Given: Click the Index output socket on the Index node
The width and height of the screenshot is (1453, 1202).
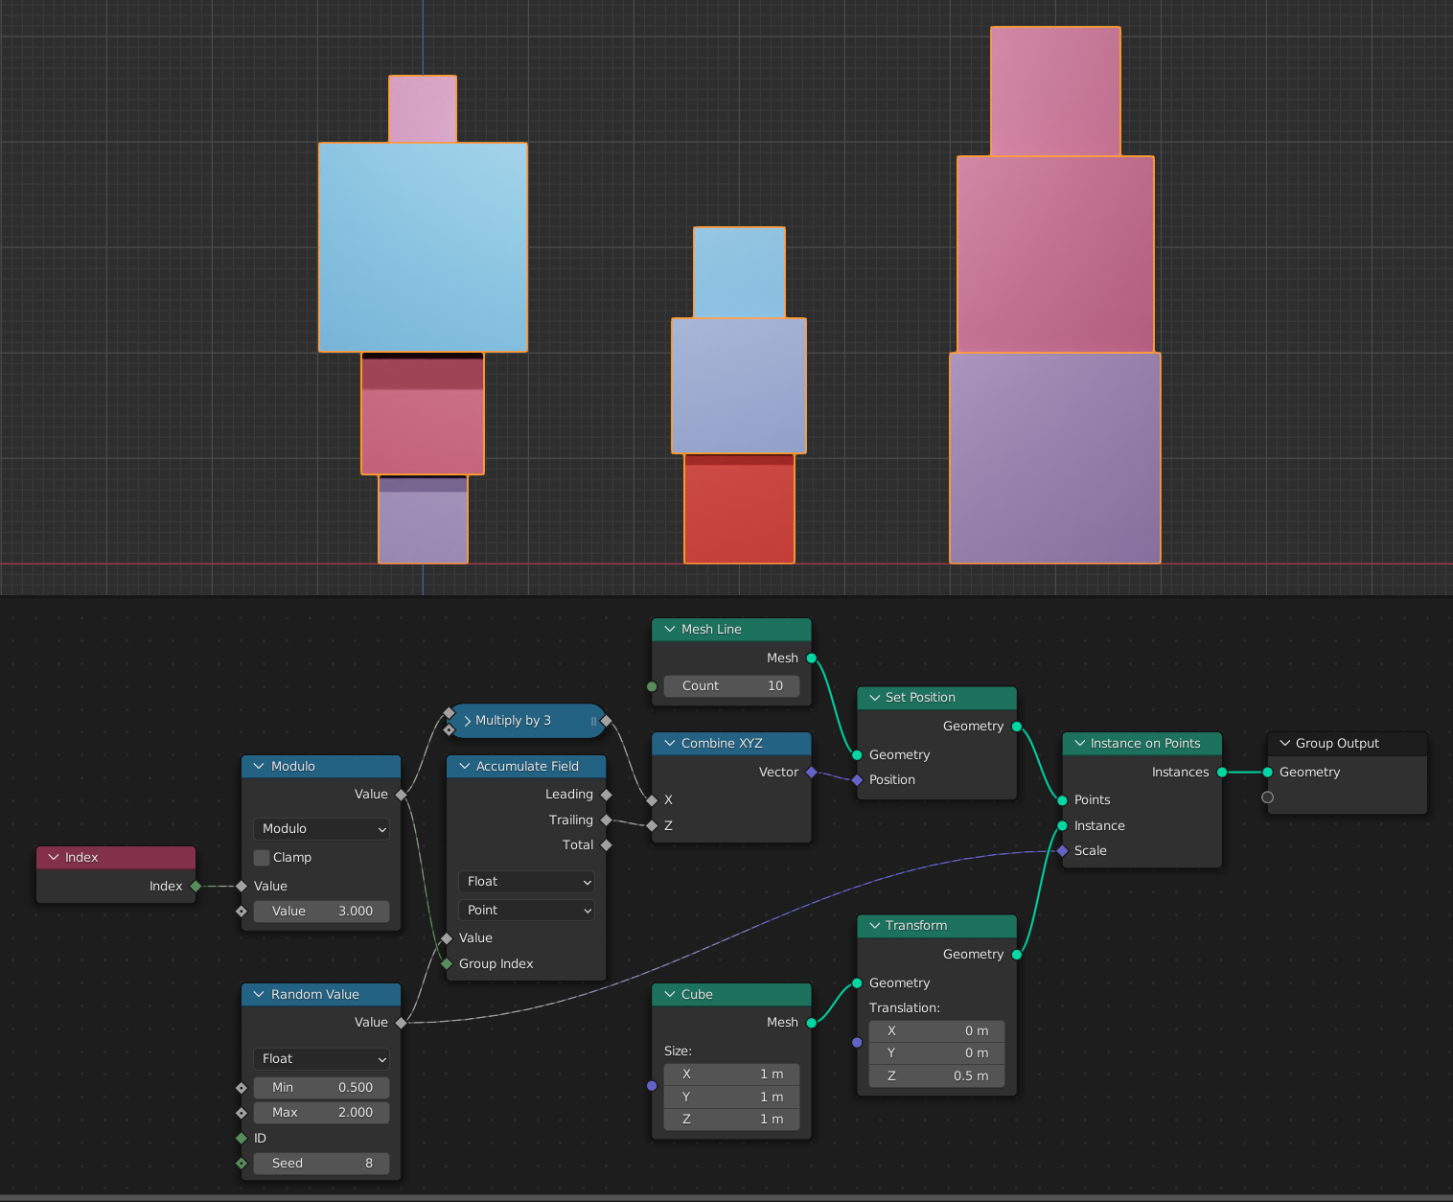Looking at the screenshot, I should (x=195, y=886).
